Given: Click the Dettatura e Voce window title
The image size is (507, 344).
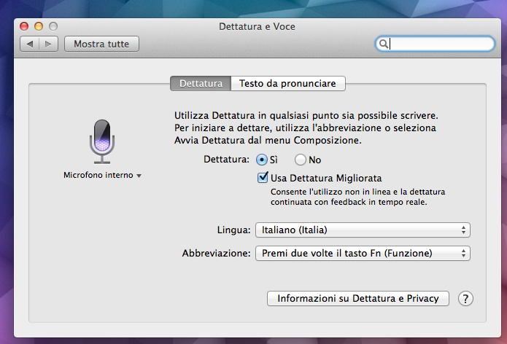Looking at the screenshot, I should click(257, 26).
